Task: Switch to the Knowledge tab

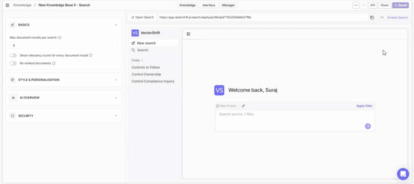Action: [x=187, y=5]
